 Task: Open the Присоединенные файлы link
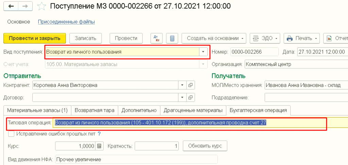66,22
